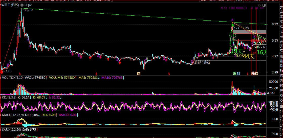Viewport: 283px width, 138px height.
Task: Open the dropdown circle beside 连重工(日线)
Action: pyautogui.click(x=22, y=5)
